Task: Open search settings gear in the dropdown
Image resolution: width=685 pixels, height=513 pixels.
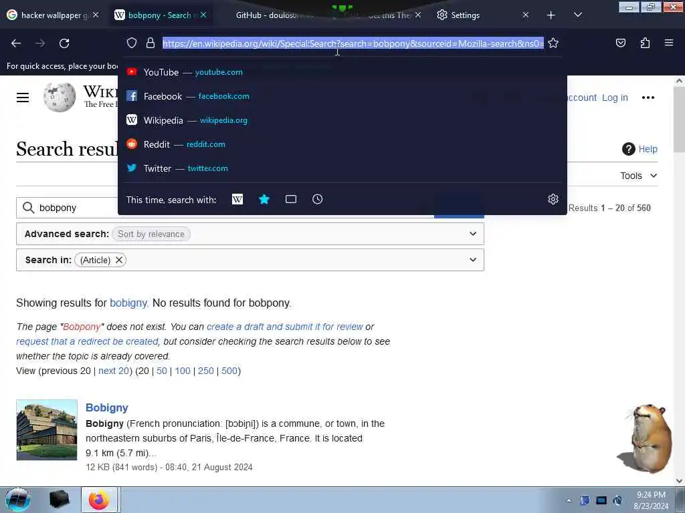Action: coord(553,199)
